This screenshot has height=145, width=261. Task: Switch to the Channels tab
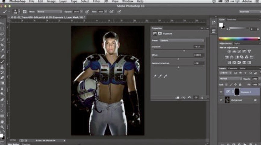coord(232,68)
